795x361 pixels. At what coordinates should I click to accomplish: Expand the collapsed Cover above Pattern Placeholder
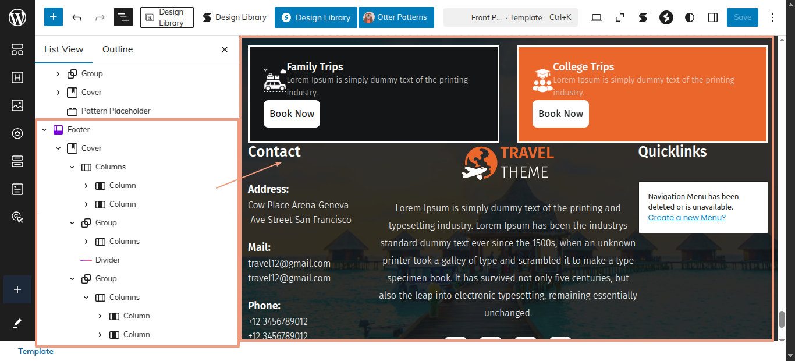click(x=58, y=92)
